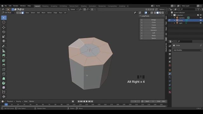Switch to edge select mode
This screenshot has width=203, height=114.
[20, 13]
